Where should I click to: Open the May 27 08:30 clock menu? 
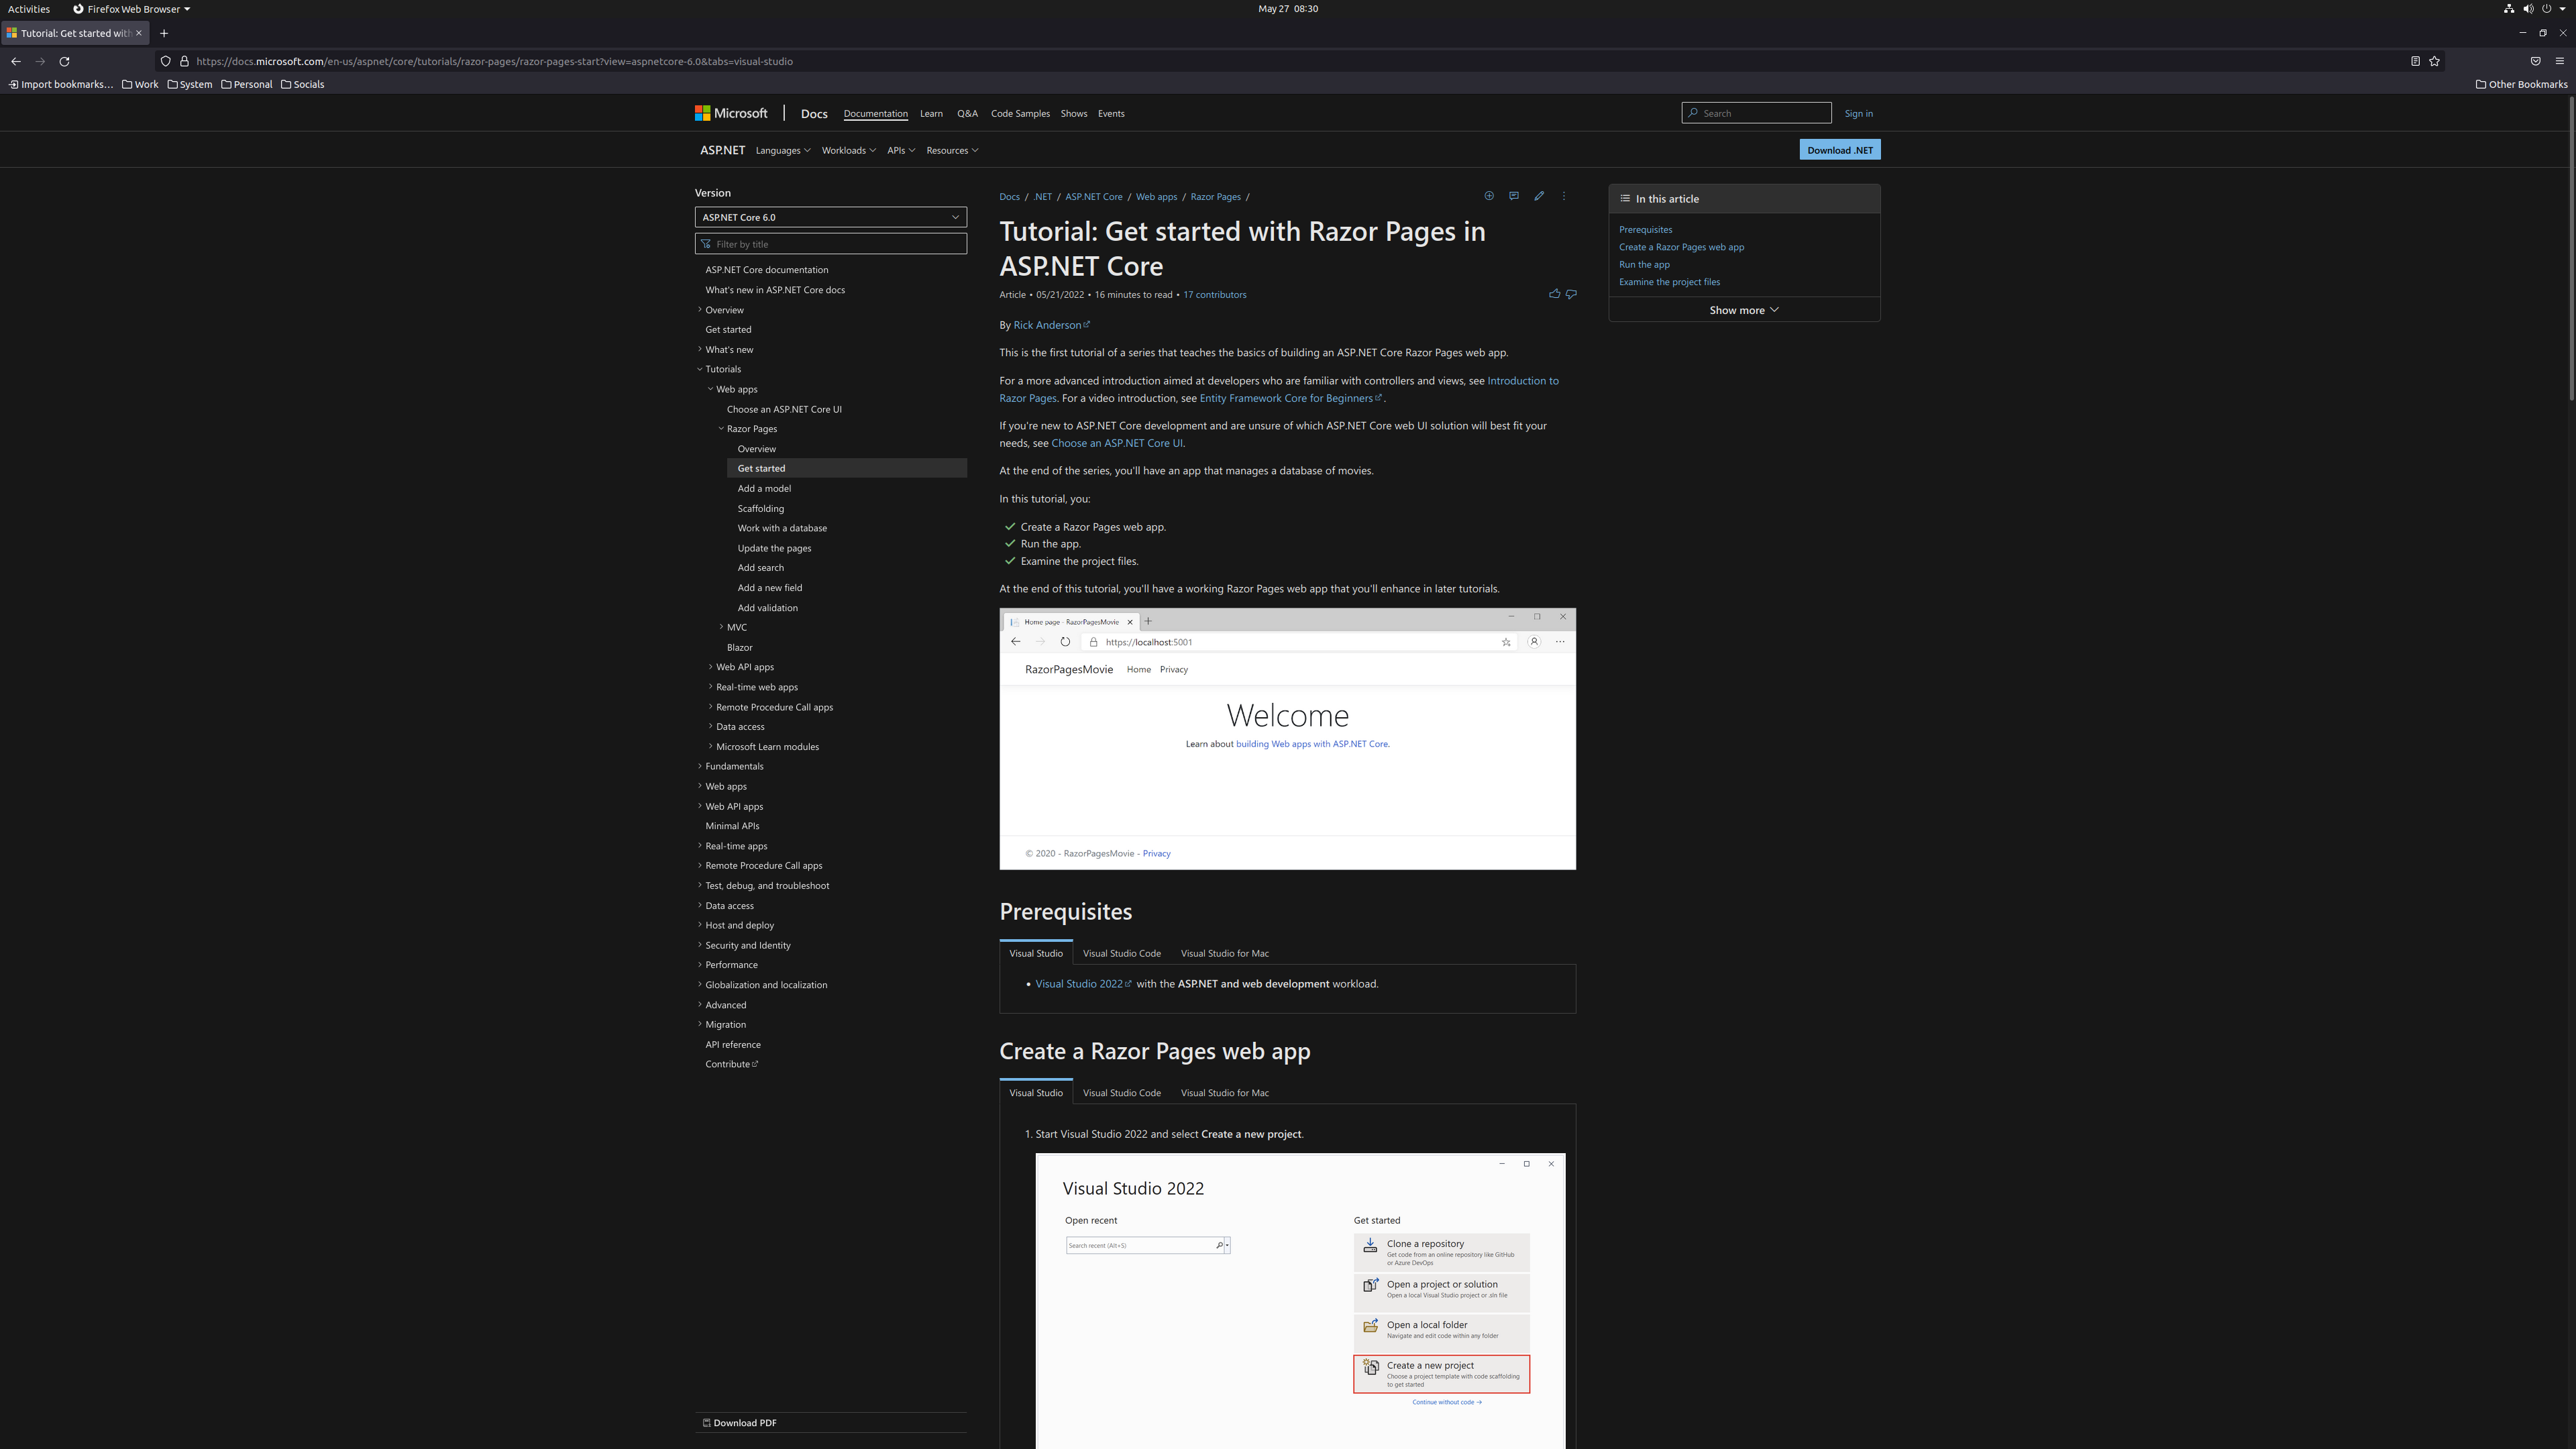1287,8
